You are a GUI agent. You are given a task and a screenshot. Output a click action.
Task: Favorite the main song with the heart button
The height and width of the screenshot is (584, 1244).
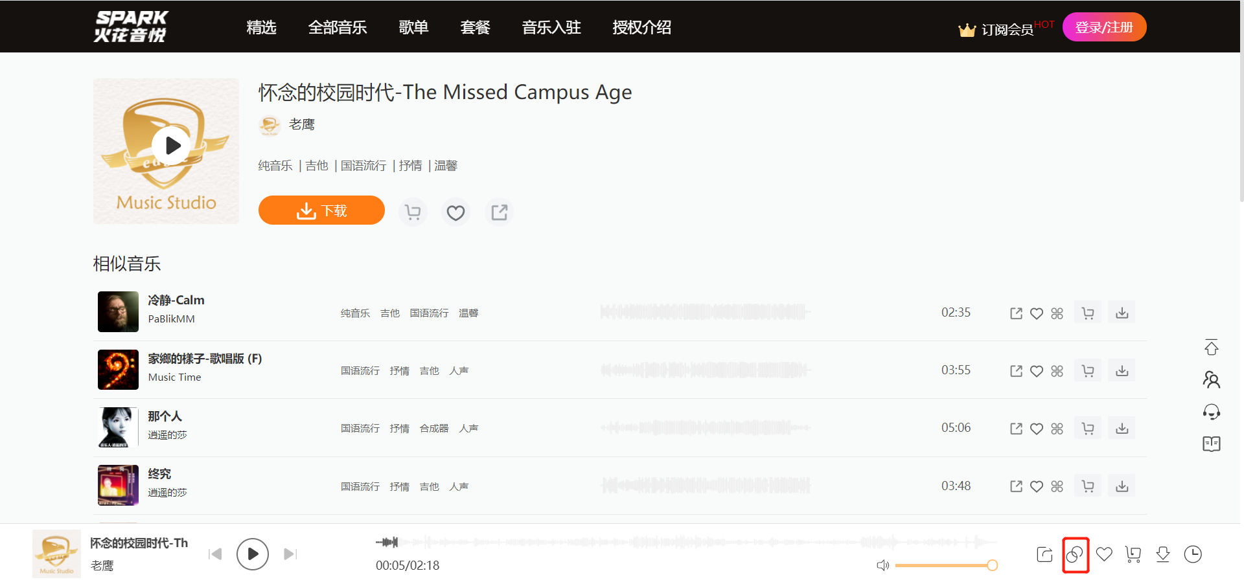pyautogui.click(x=455, y=212)
